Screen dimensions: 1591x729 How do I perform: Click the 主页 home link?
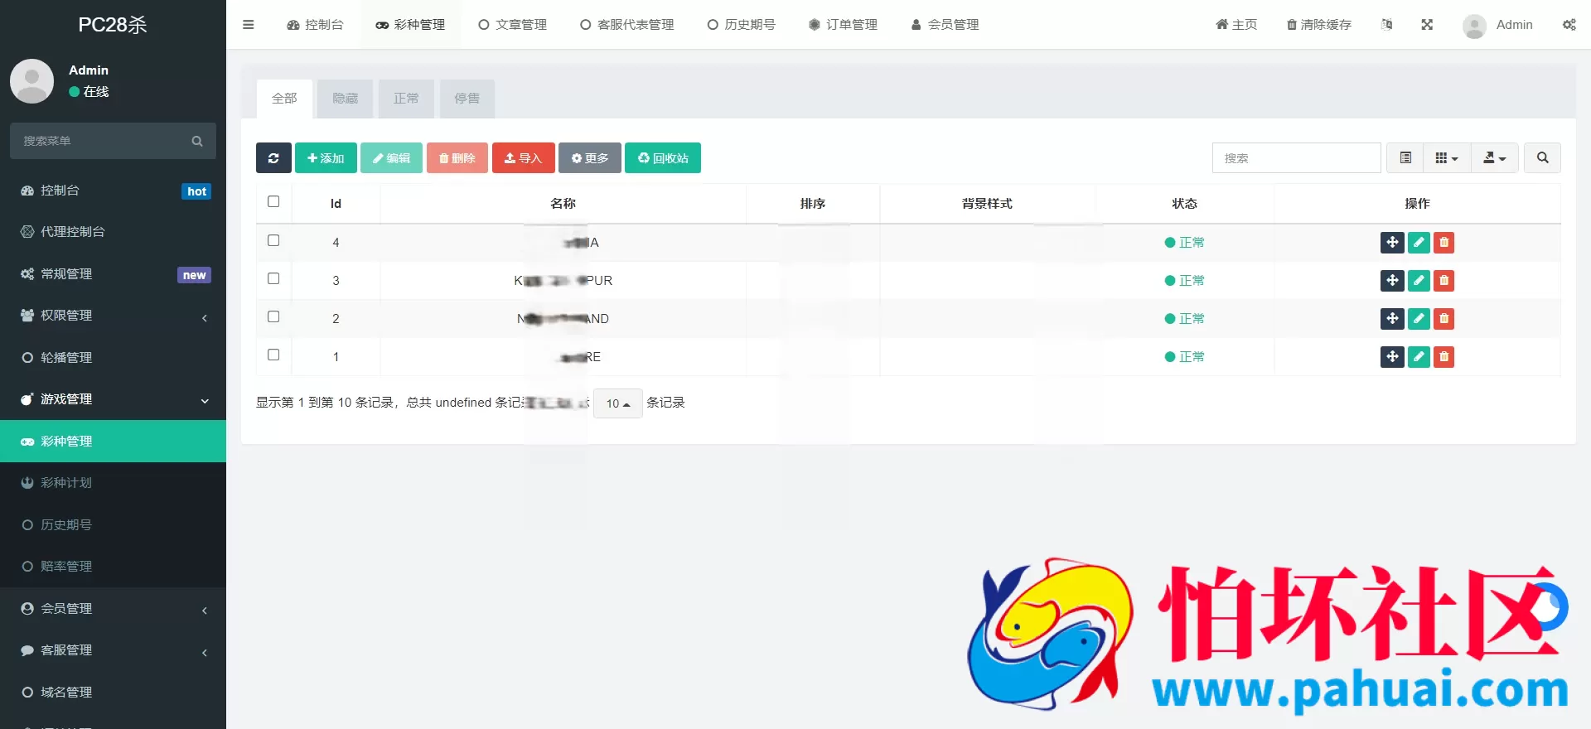[x=1236, y=25]
